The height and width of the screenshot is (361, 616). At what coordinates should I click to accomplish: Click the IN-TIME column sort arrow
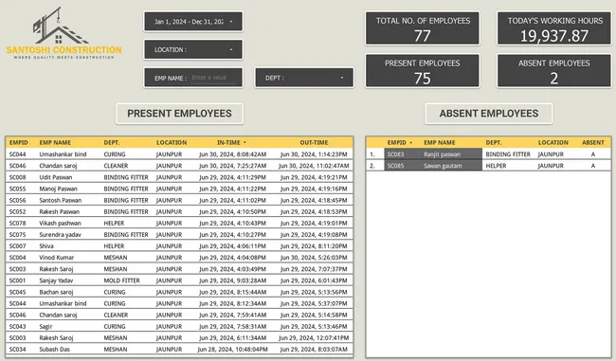click(245, 142)
